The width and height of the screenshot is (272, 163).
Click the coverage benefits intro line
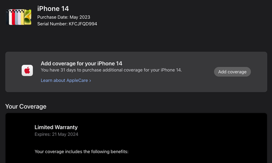point(81,152)
